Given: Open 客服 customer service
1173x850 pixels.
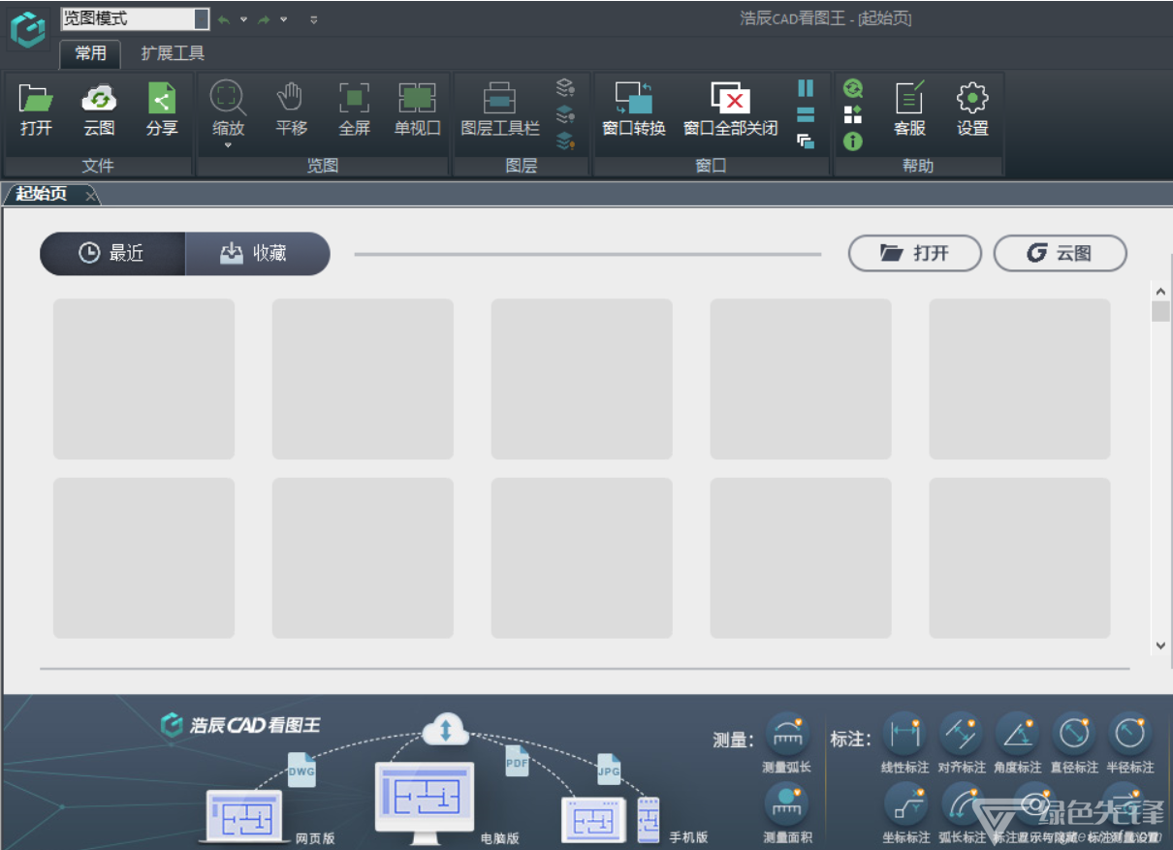Looking at the screenshot, I should 909,109.
